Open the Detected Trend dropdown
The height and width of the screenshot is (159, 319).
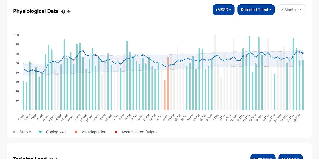click(256, 10)
